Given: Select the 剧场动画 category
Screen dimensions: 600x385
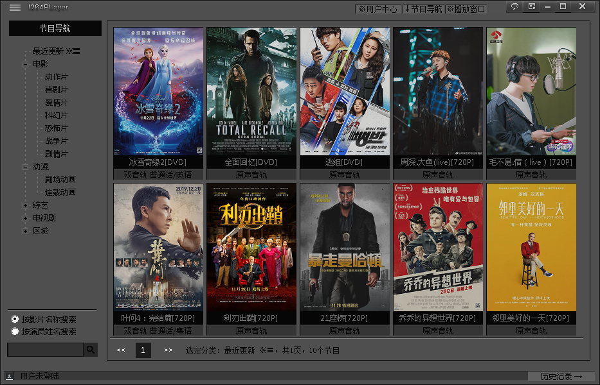Looking at the screenshot, I should click(x=60, y=180).
